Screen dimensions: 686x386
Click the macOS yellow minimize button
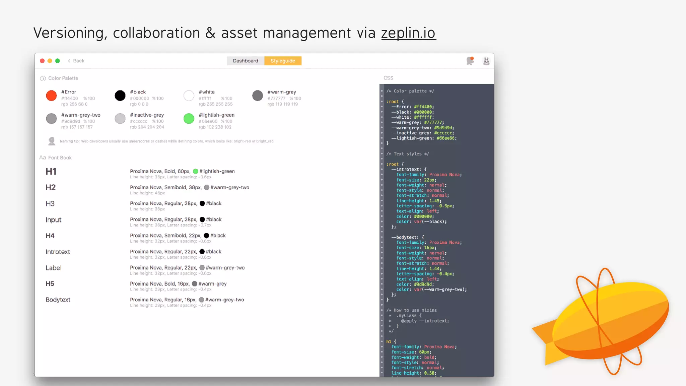50,61
